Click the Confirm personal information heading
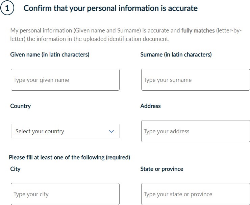This screenshot has width=250, height=205. (x=110, y=8)
